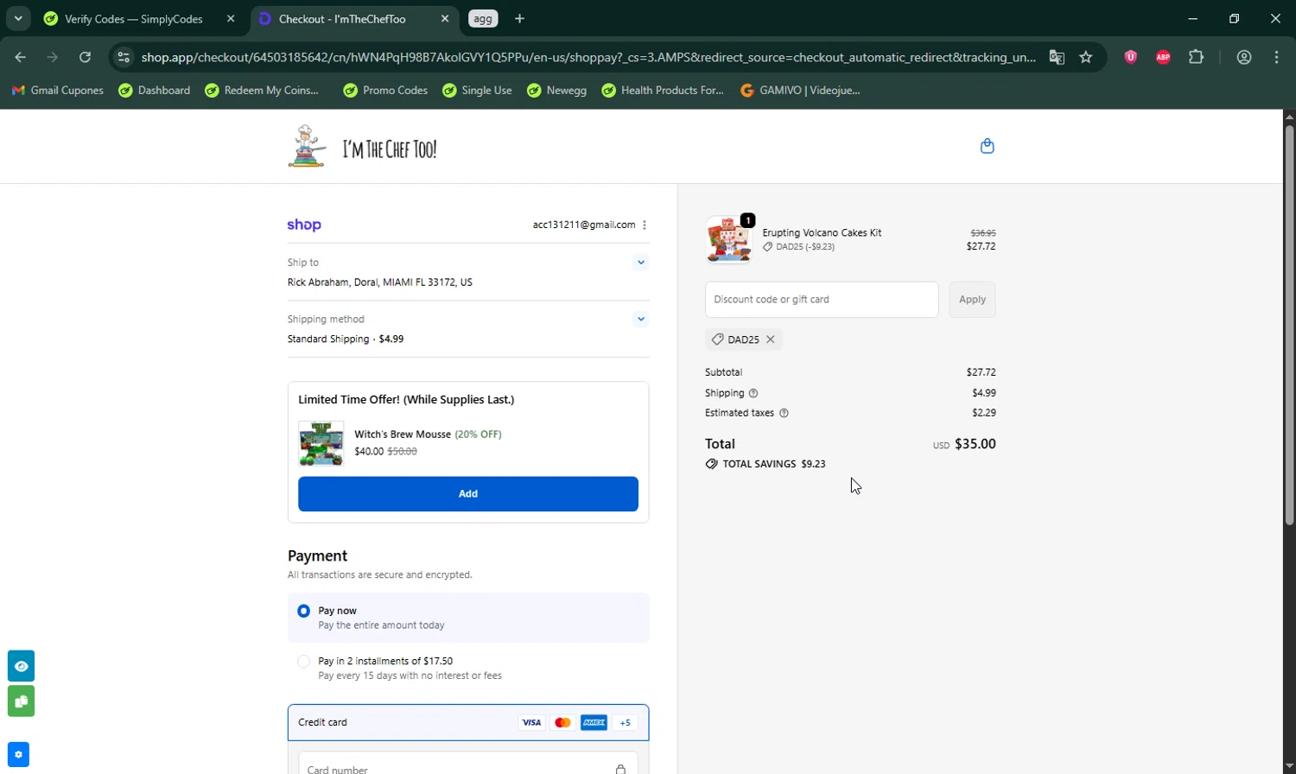The width and height of the screenshot is (1296, 774).
Task: Open the ABP adblock extension
Action: 1163,57
